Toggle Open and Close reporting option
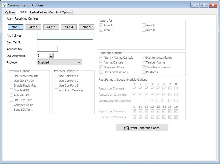Viewport: 220px width, 164px height. 101,67
